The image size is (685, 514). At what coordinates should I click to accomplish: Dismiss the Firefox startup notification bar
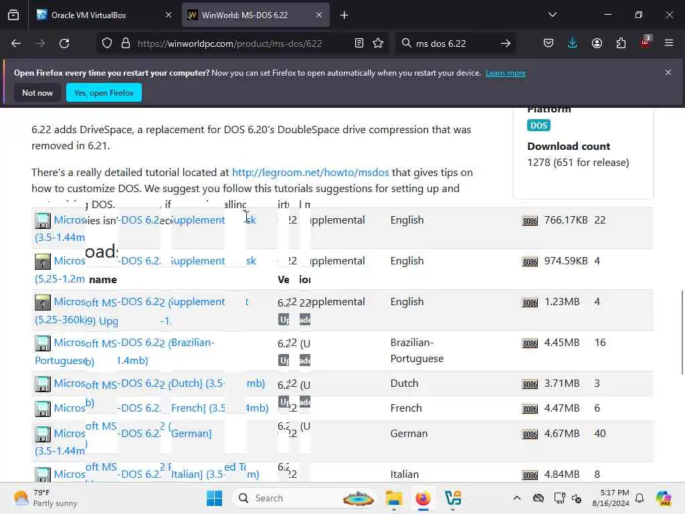[668, 72]
